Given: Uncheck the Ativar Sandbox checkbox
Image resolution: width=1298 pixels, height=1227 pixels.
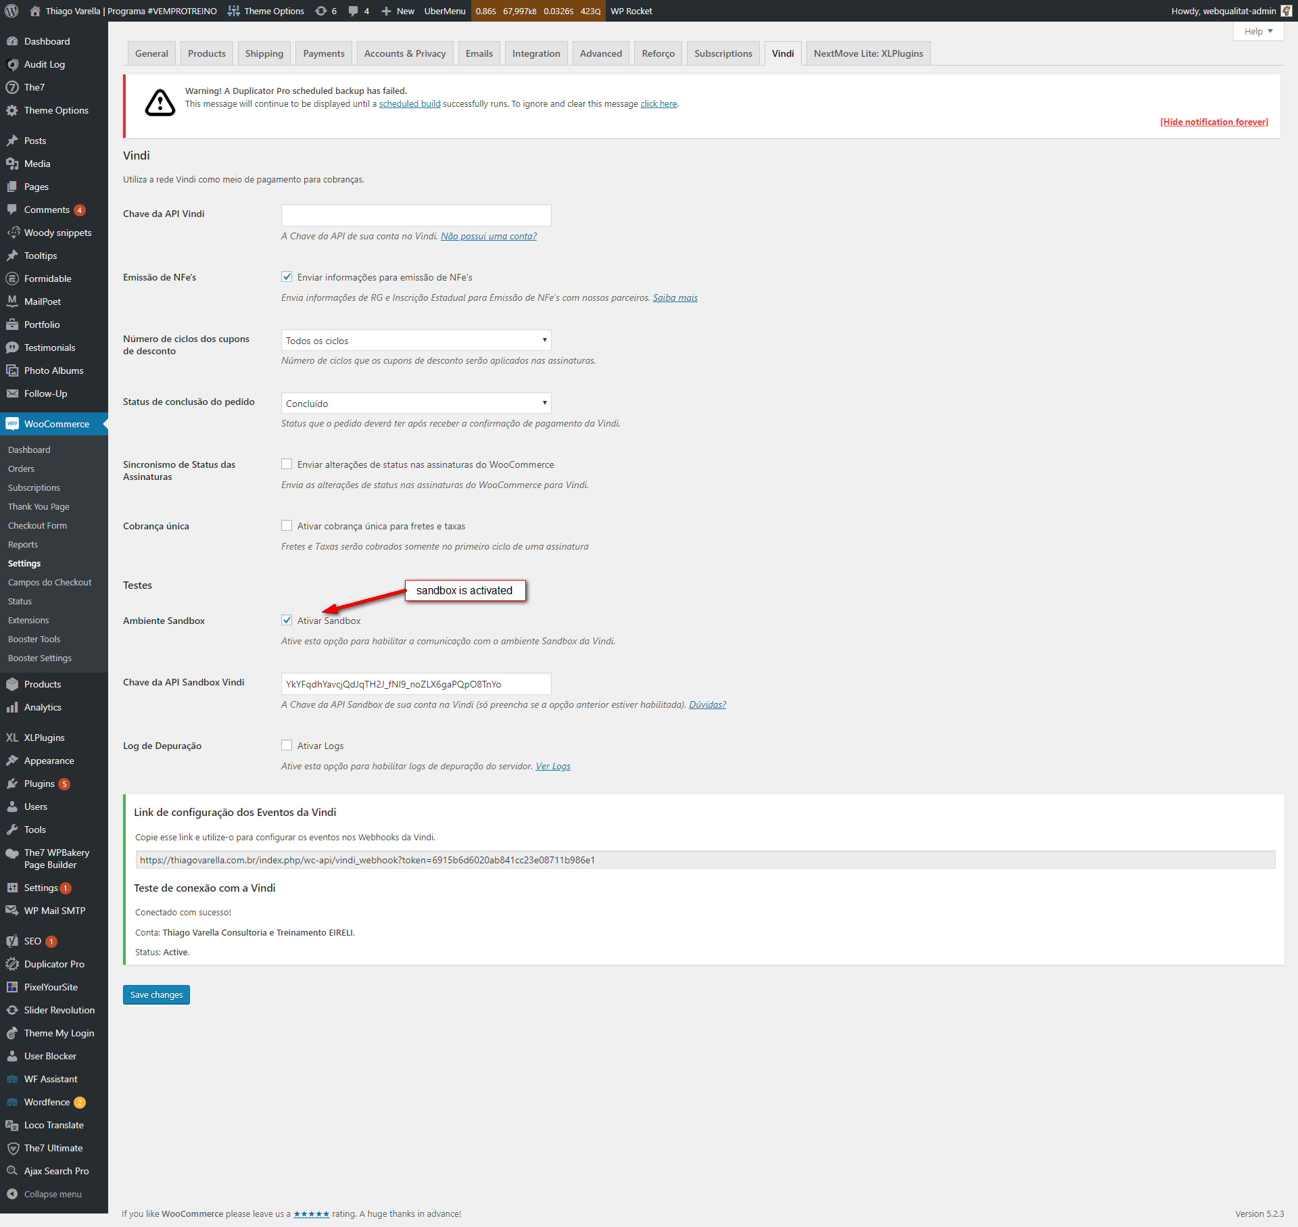Looking at the screenshot, I should tap(287, 620).
